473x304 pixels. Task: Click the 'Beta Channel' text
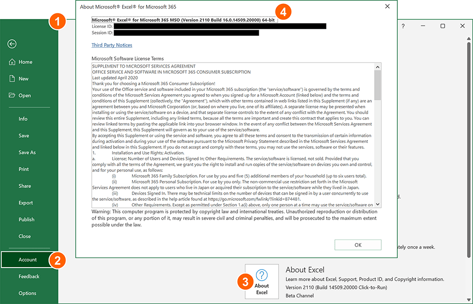click(x=299, y=295)
